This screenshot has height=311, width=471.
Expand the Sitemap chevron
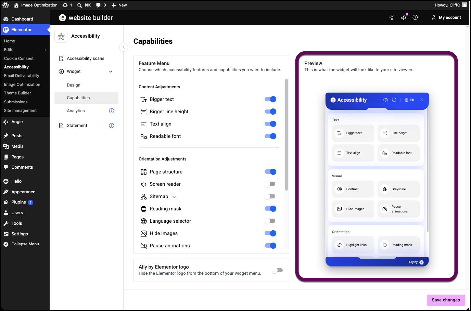[x=175, y=197]
